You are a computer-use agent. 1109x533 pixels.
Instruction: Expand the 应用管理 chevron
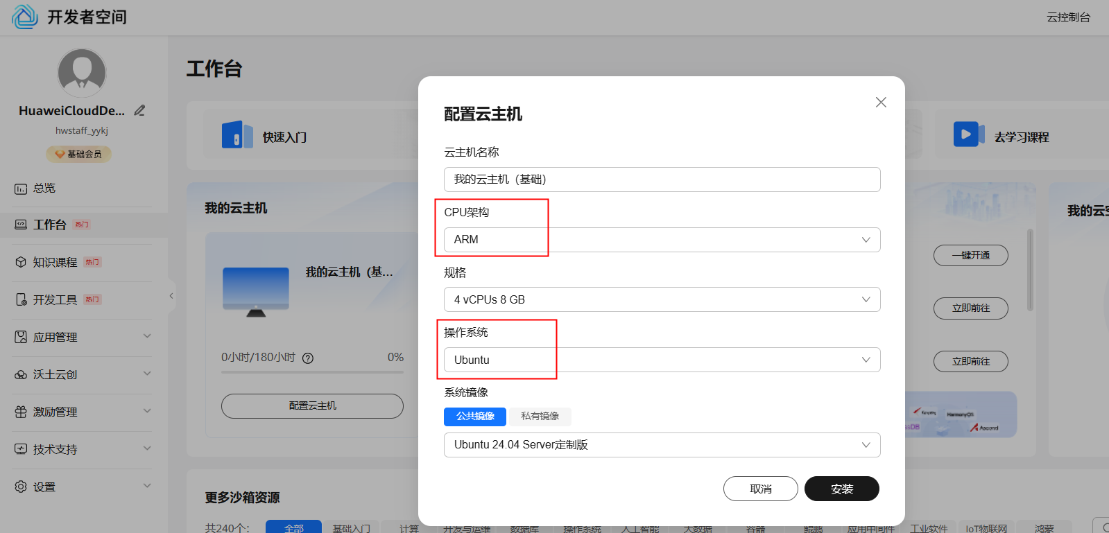point(147,336)
